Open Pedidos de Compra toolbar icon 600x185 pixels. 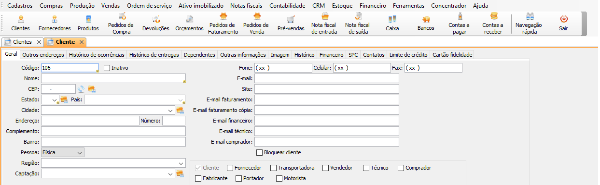[x=122, y=24]
